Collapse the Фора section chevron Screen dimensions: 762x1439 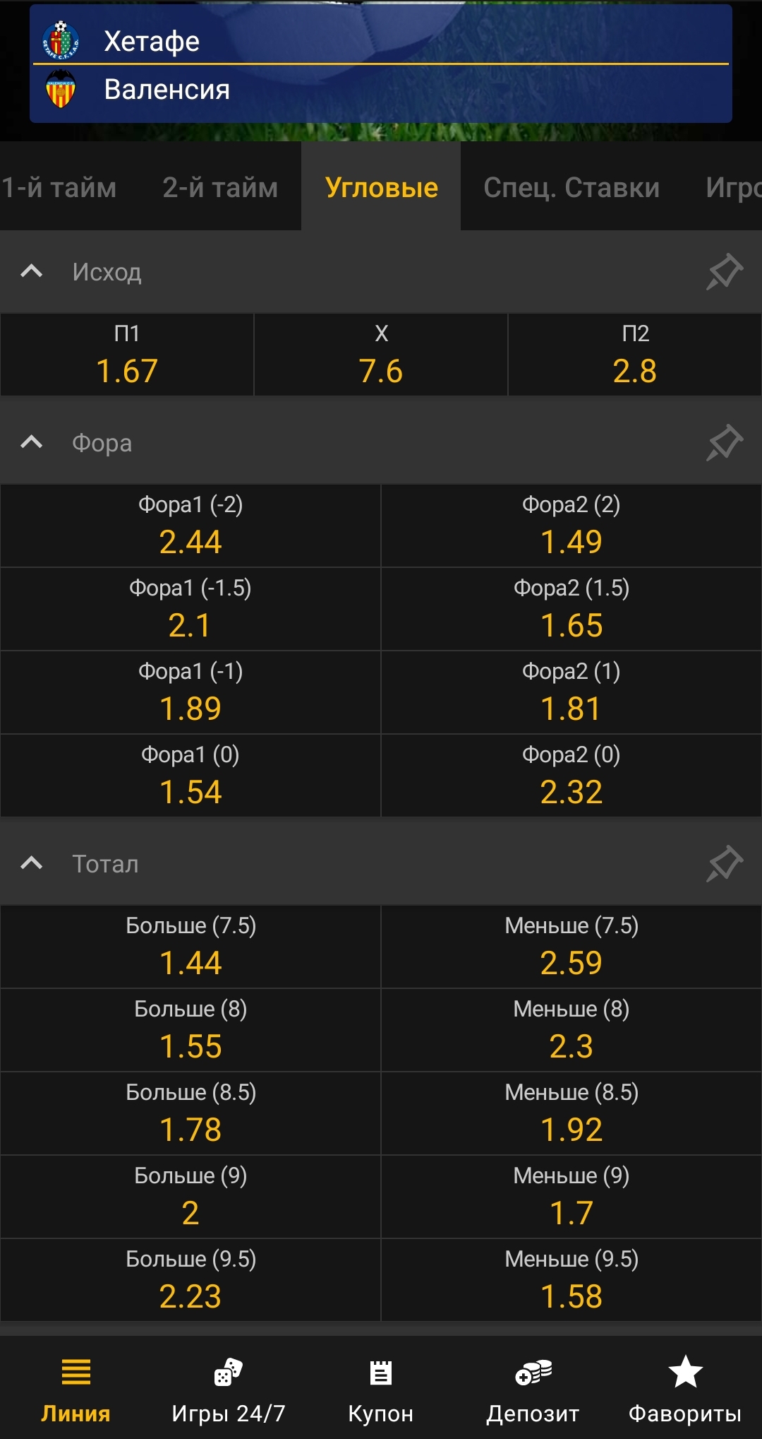(x=32, y=443)
